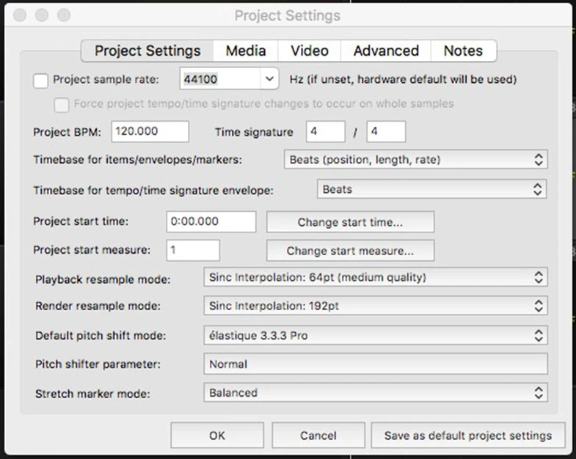Viewport: 576px width, 459px height.
Task: Enable the Project sample rate checkbox
Action: (41, 81)
